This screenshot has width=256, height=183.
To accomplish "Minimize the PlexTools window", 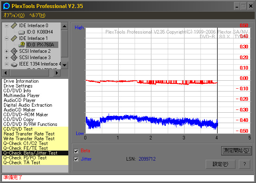I will click(x=237, y=6).
